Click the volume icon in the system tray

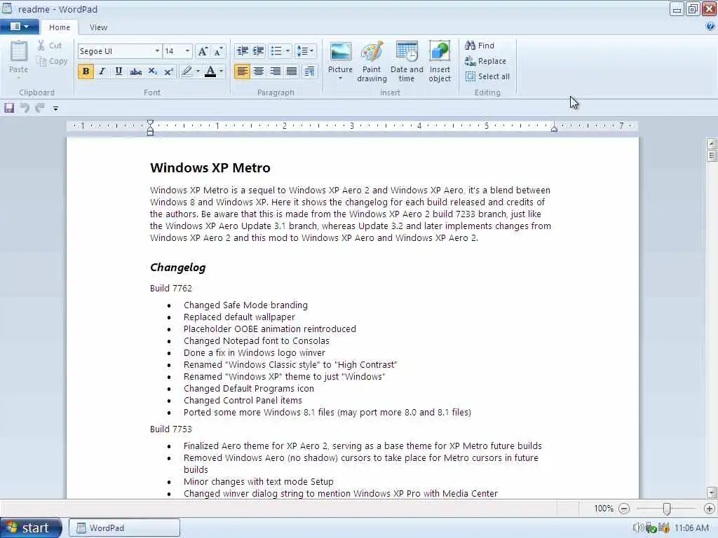click(637, 528)
